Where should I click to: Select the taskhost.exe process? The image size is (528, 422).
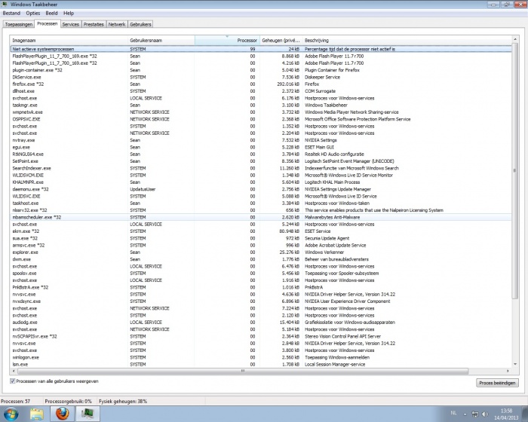[261, 203]
